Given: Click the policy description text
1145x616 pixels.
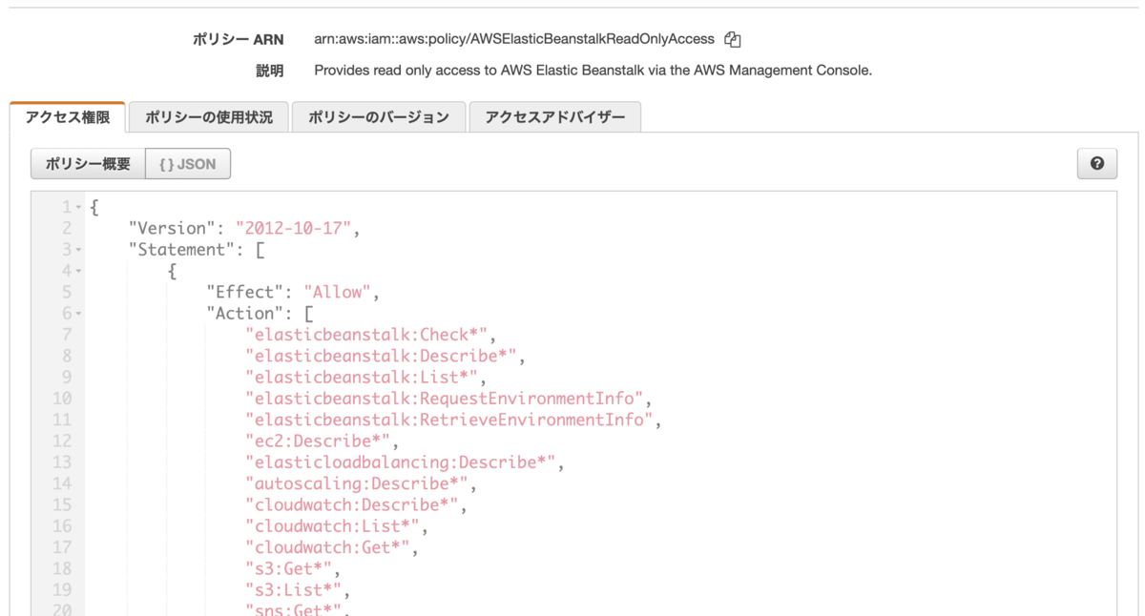Looking at the screenshot, I should [593, 71].
